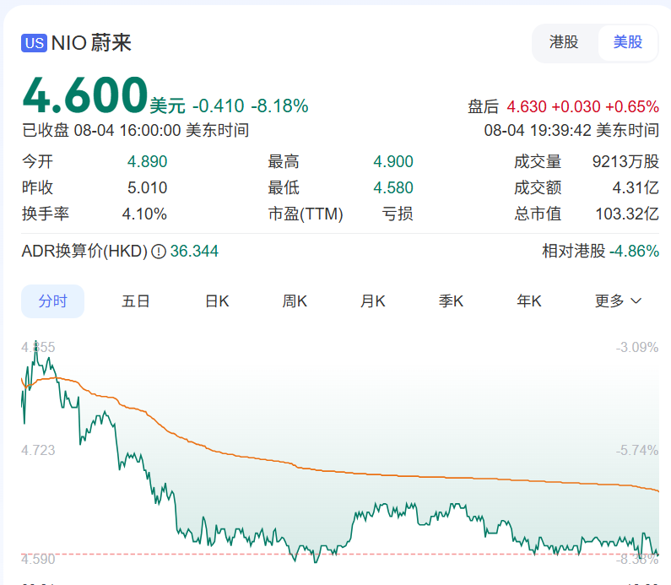Click the ADR converted price 36.344
The height and width of the screenshot is (585, 671).
pyautogui.click(x=194, y=252)
